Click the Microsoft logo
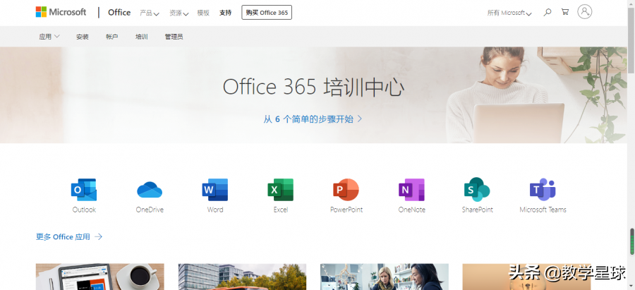The image size is (635, 290). pyautogui.click(x=61, y=12)
